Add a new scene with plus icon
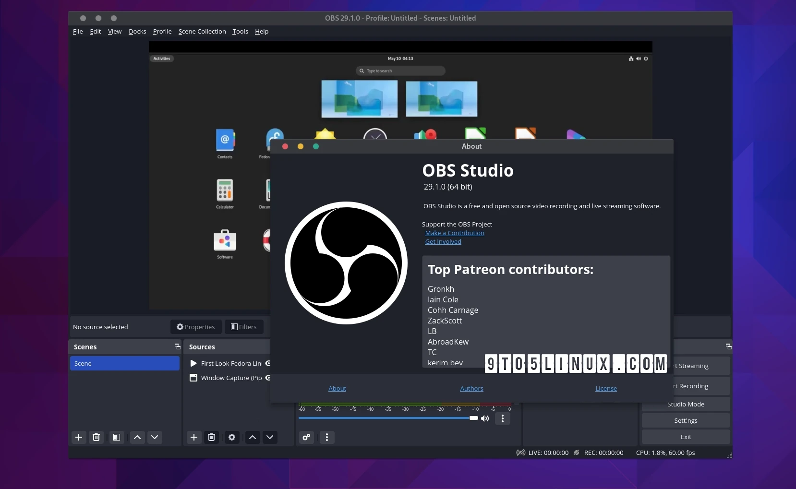The height and width of the screenshot is (489, 796). tap(79, 437)
